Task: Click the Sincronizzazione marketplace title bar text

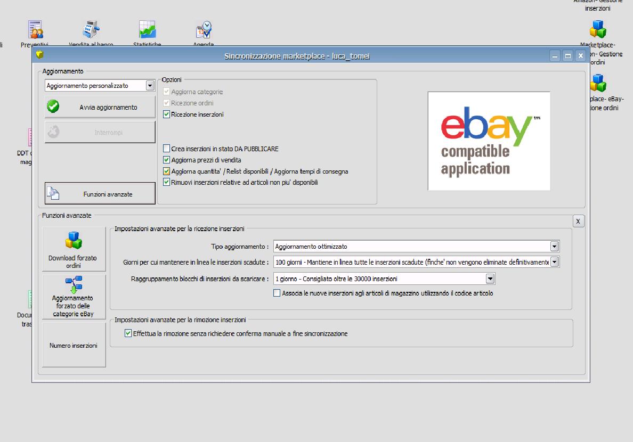Action: tap(297, 56)
